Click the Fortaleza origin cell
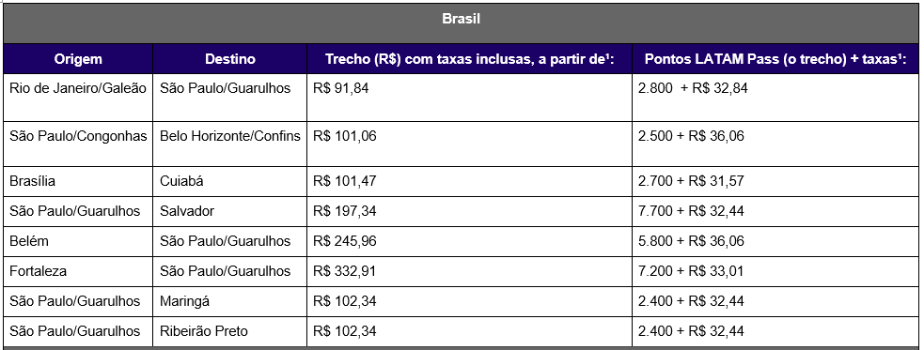924x350 pixels. [78, 271]
